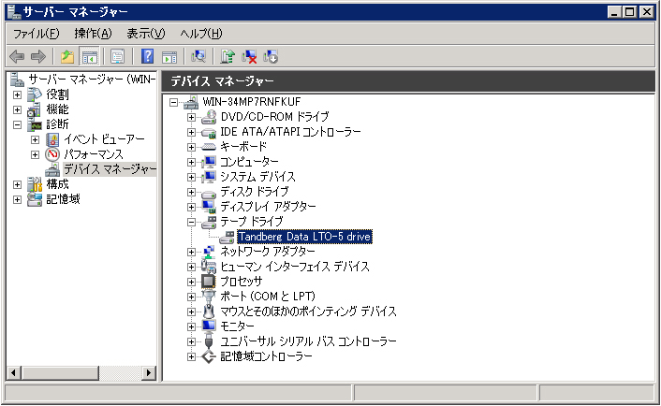
Task: Click the WIN-34MP7RNFKUF computer name
Action: point(252,102)
